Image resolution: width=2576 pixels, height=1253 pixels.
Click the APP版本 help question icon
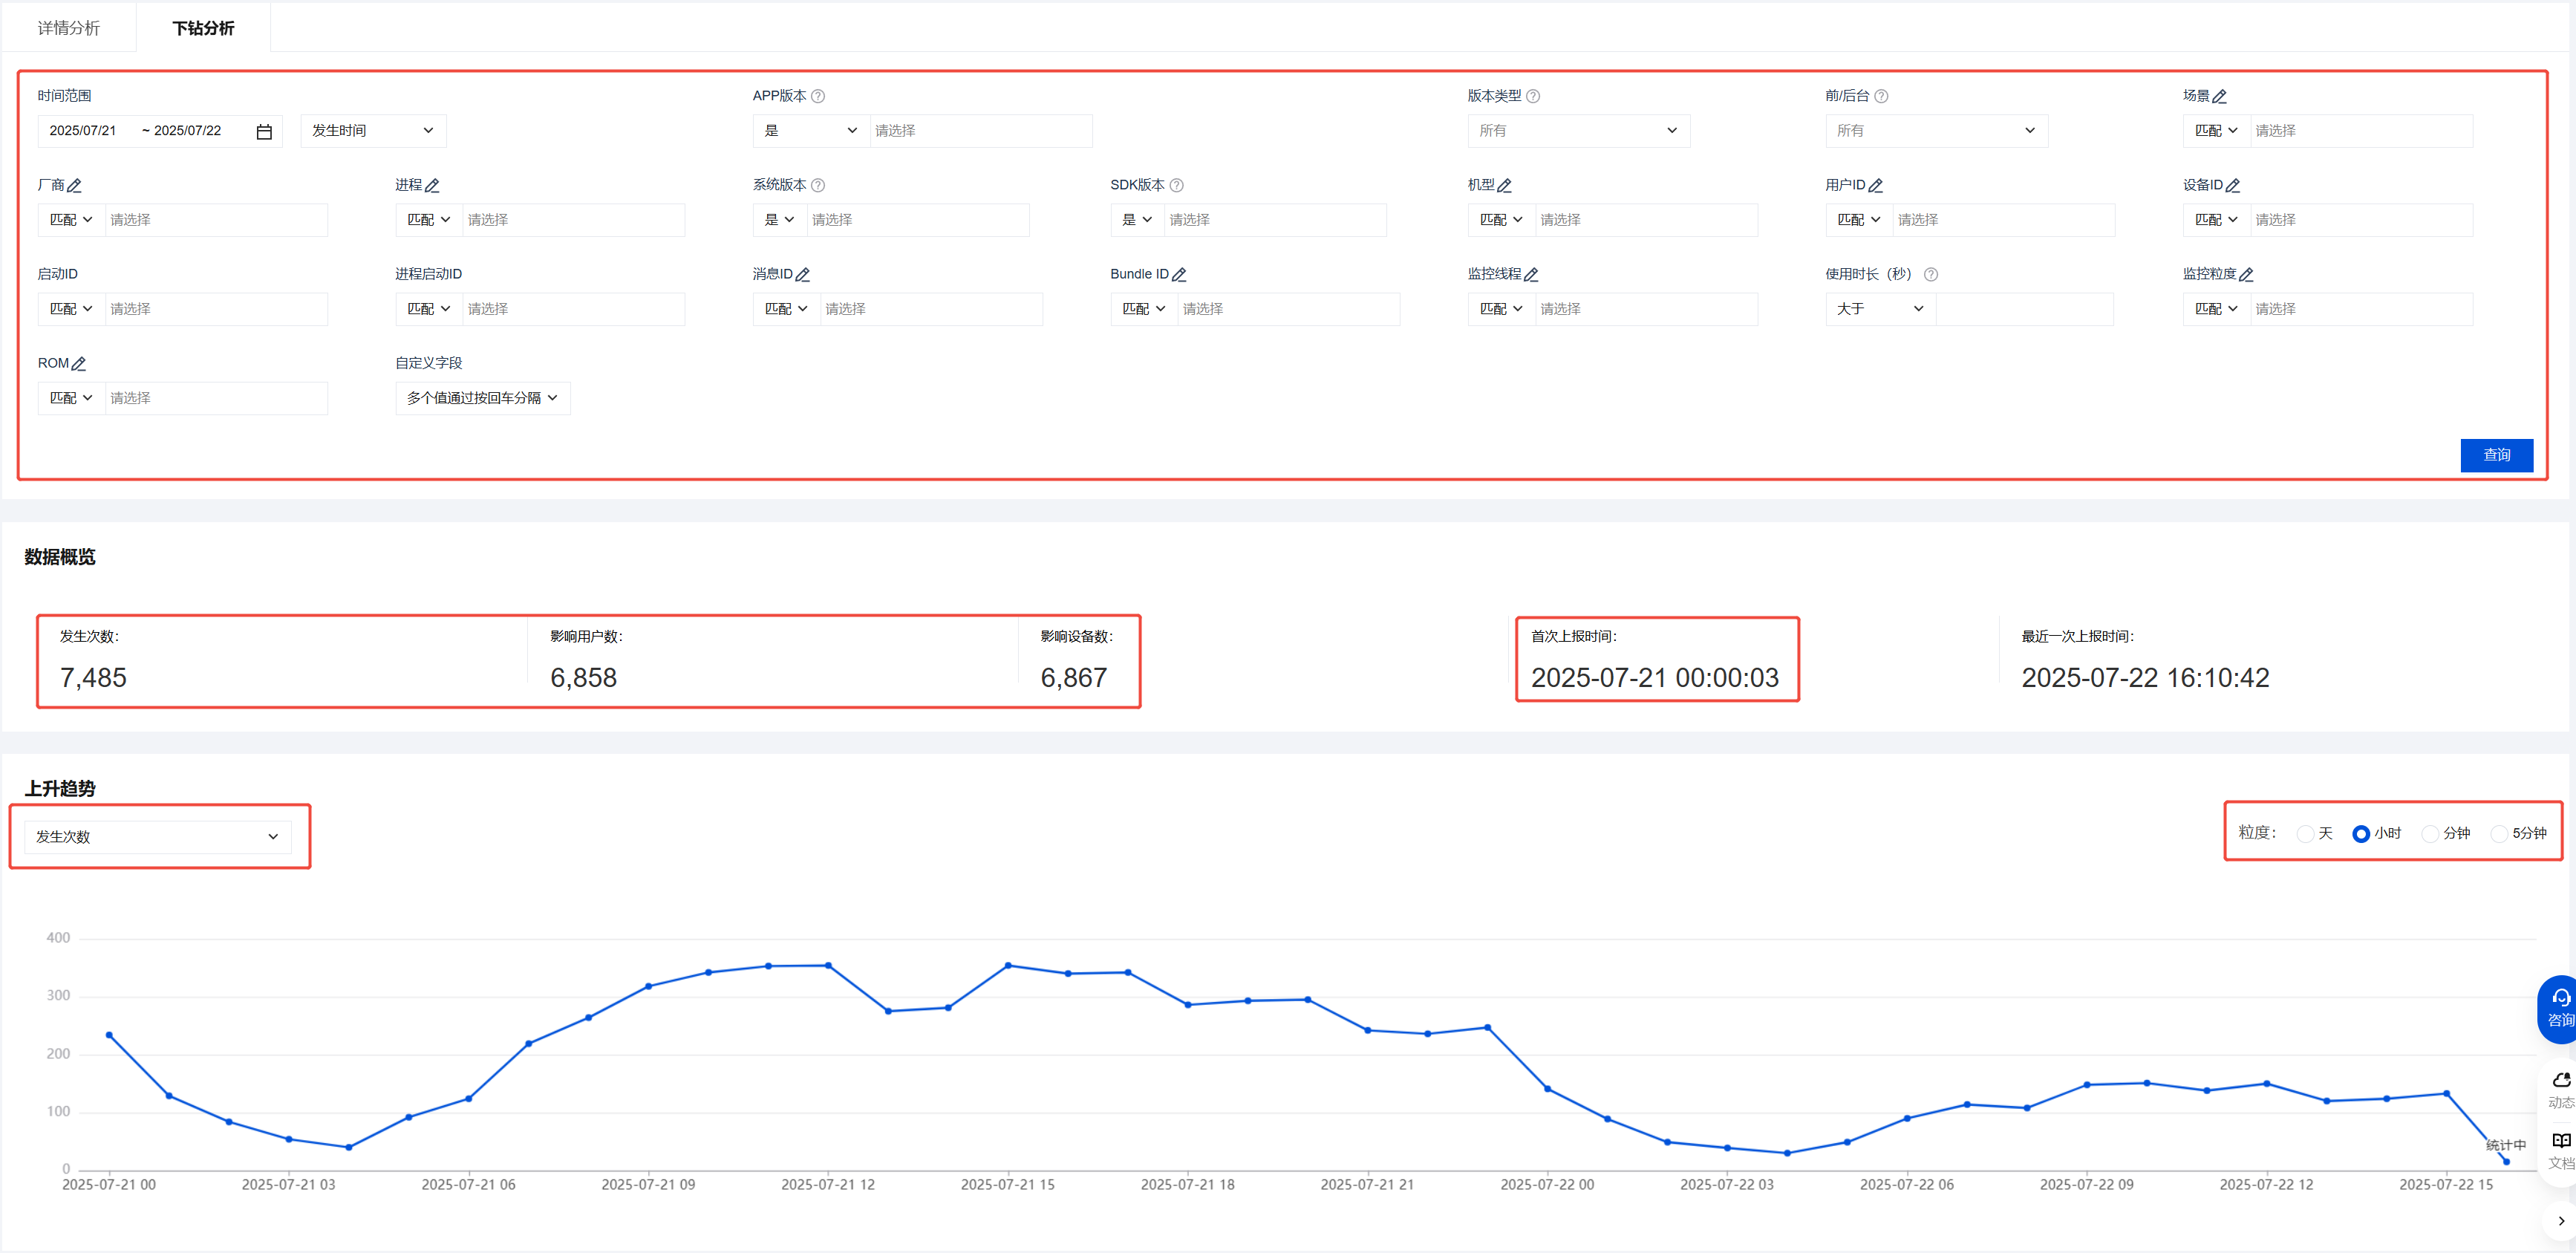click(818, 96)
